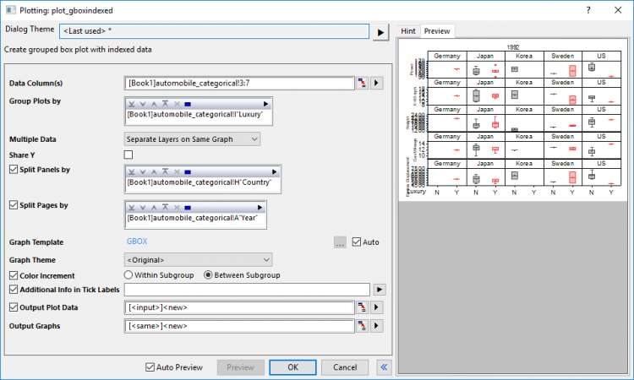The height and width of the screenshot is (380, 634).
Task: Switch to the Hint tab
Action: click(x=408, y=30)
